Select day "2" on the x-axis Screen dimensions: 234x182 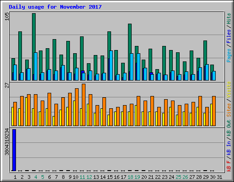22,177
